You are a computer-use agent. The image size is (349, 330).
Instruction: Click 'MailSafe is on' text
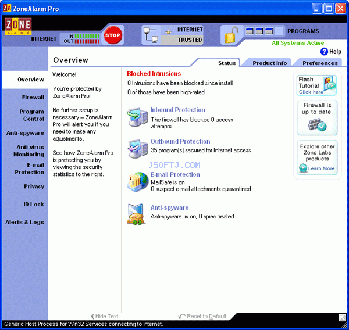coord(168,182)
